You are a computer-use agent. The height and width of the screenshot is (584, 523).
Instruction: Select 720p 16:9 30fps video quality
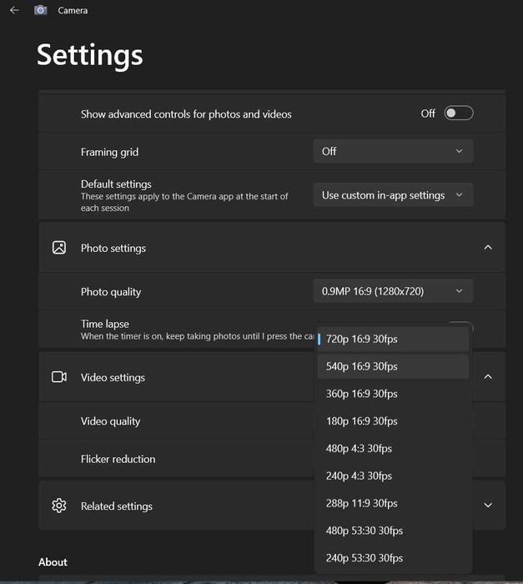(393, 339)
